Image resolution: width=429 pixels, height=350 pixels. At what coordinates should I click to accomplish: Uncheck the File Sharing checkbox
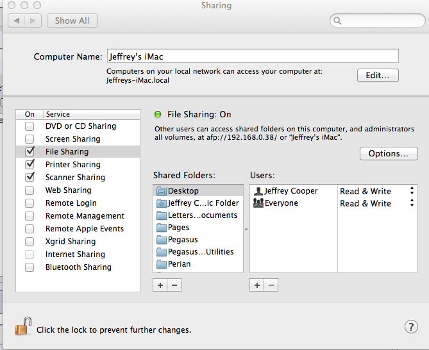pyautogui.click(x=29, y=151)
